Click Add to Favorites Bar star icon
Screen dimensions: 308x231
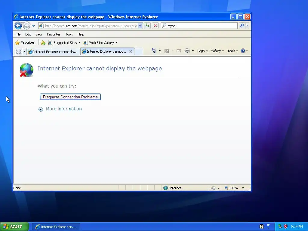click(43, 43)
